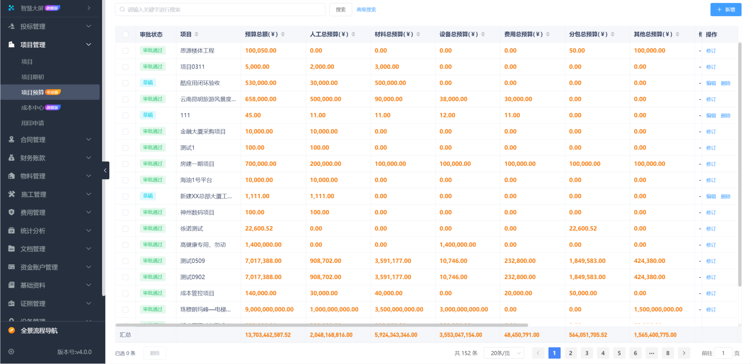Screen dimensions: 751x364
Task: Open the 20条/页 page size dropdown
Action: [504, 353]
